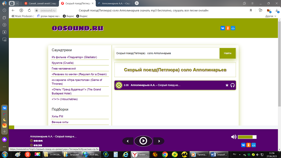Image resolution: width=281 pixels, height=158 pixels.
Task: Open Гнев человеческий soundtrack link
Action: pyautogui.click(x=64, y=69)
